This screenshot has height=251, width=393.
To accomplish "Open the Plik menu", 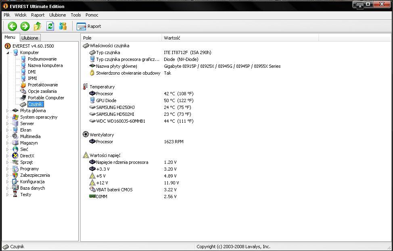I will [7, 15].
